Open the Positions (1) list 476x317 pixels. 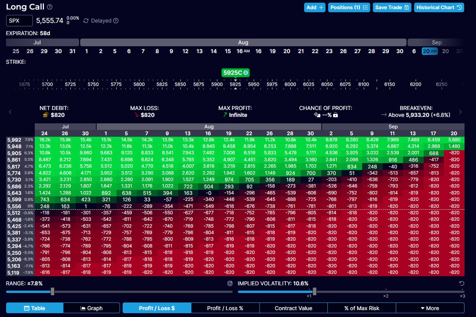coord(349,7)
